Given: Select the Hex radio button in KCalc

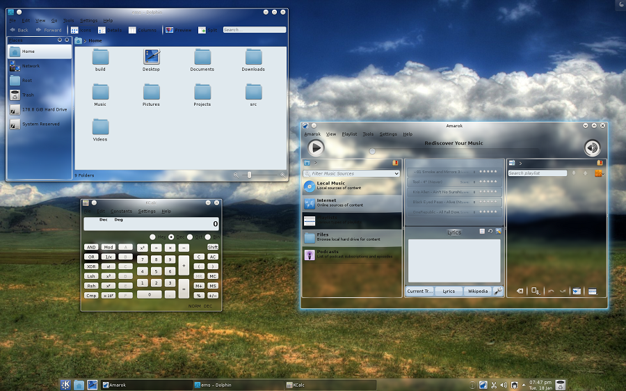Looking at the screenshot, I should coord(153,237).
